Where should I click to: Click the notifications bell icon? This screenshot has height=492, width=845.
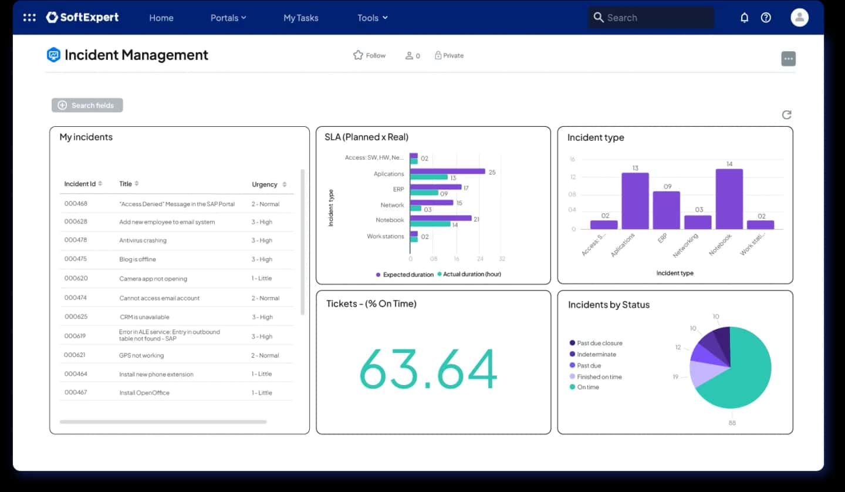745,18
